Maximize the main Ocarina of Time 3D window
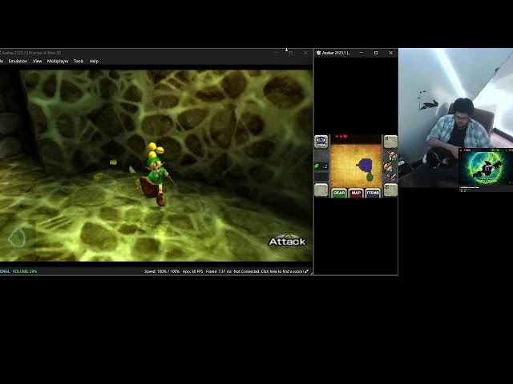This screenshot has height=384, width=513. click(291, 53)
